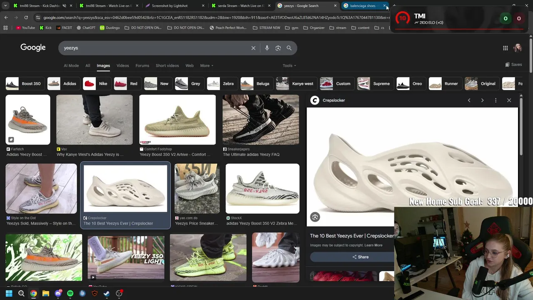Open the Saves page
The image size is (533, 300).
pos(513,65)
